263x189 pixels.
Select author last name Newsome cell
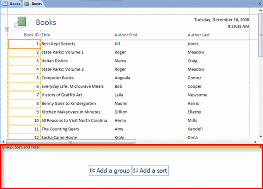pyautogui.click(x=197, y=95)
